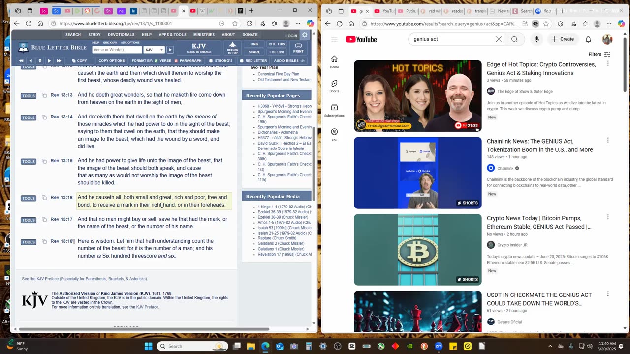Open the Study menu
The image size is (630, 354).
94,35
